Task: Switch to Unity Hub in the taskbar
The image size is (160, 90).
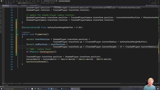Action: point(55,89)
